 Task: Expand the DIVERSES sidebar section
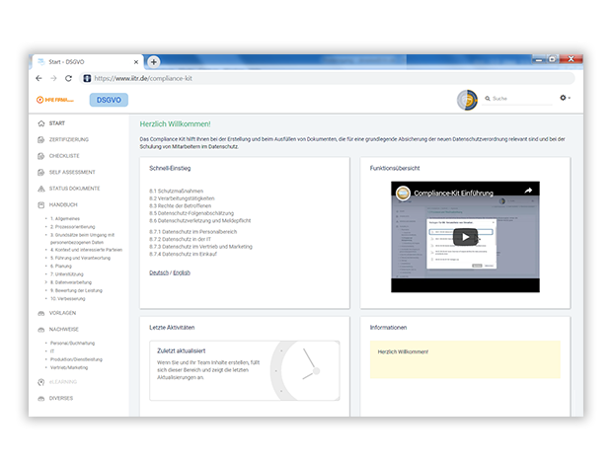tap(61, 399)
